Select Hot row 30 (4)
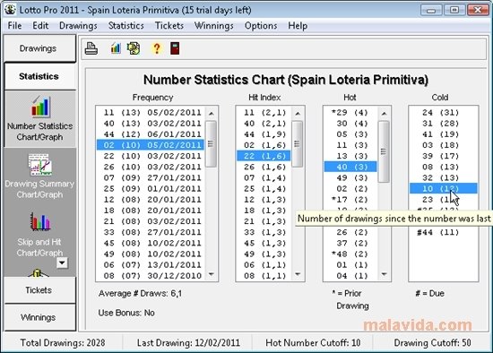Image resolution: width=493 pixels, height=353 pixels. pyautogui.click(x=350, y=124)
